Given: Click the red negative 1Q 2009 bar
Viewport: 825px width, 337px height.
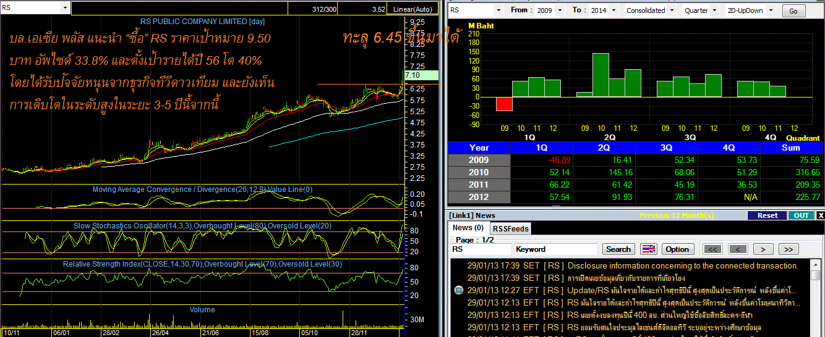Looking at the screenshot, I should (x=504, y=104).
